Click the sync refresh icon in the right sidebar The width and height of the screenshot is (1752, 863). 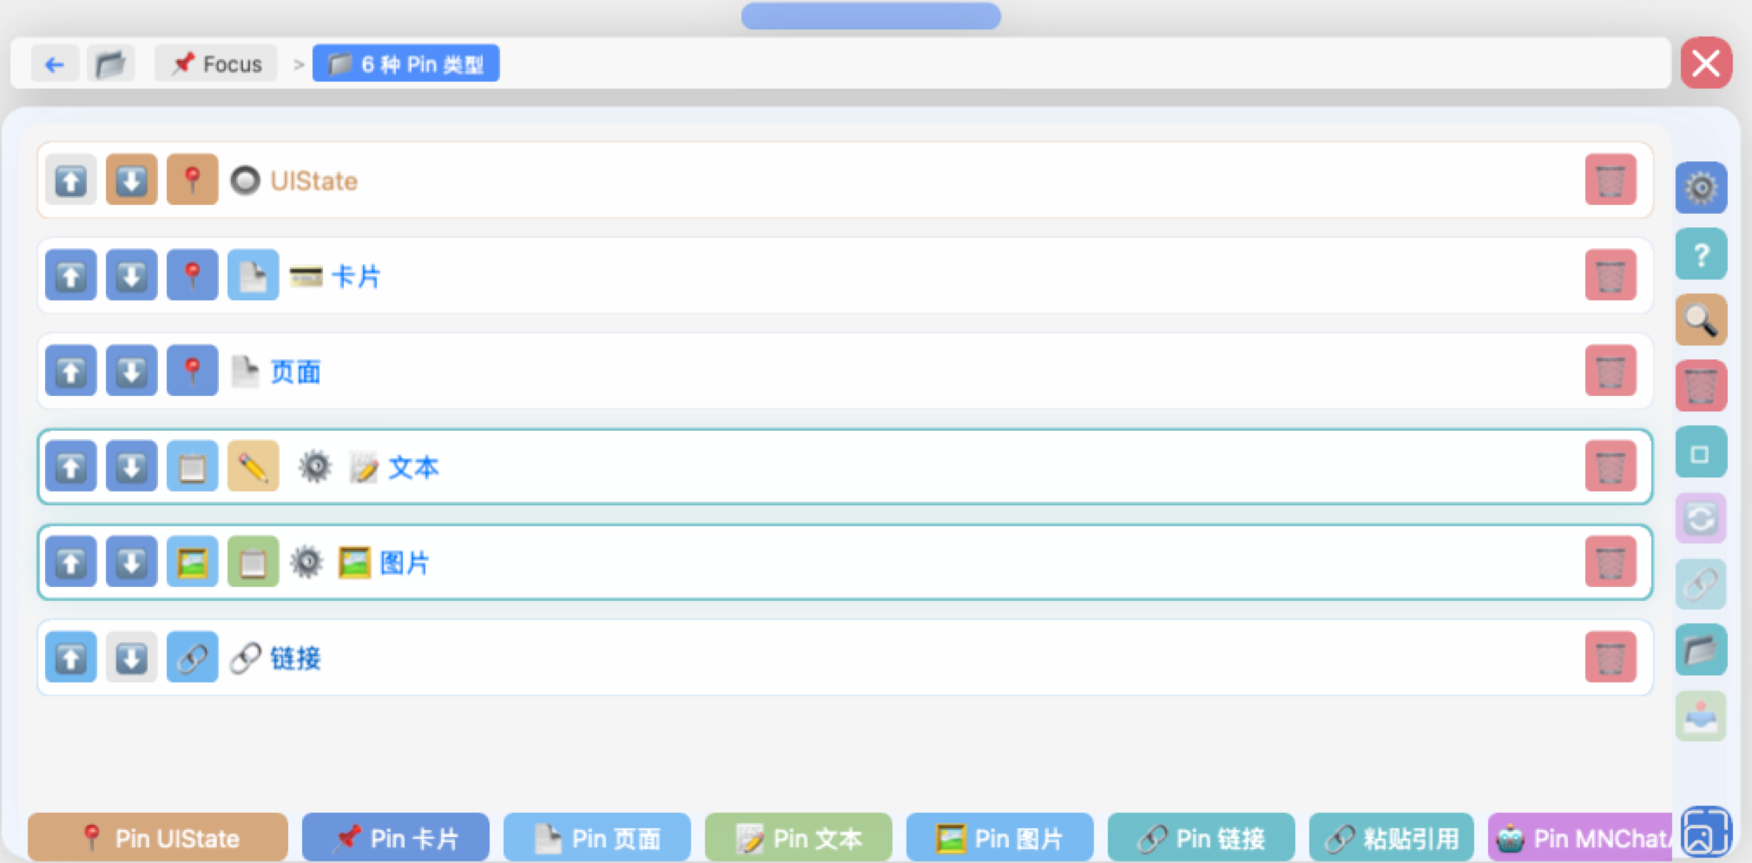(1700, 518)
